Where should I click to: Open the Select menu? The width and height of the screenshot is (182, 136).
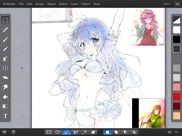(63, 4)
